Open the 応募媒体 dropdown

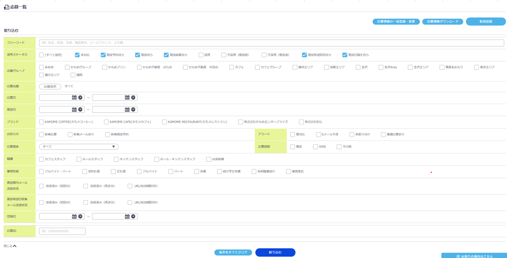coord(79,147)
